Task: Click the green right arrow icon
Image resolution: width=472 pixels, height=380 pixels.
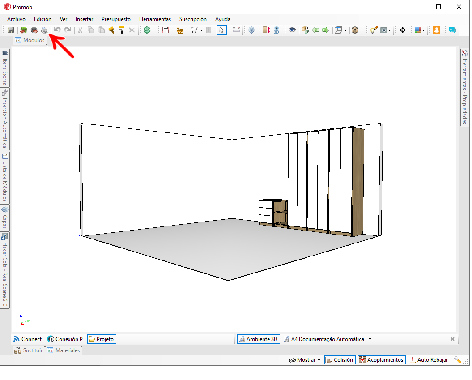Action: (x=325, y=30)
